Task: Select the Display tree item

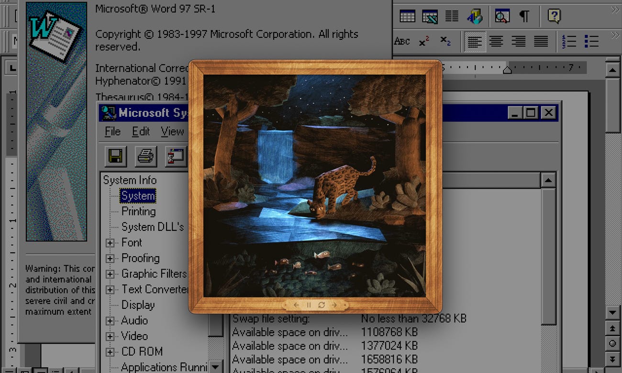Action: (138, 305)
